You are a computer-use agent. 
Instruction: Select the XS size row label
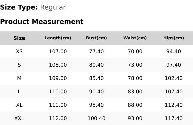tap(19, 51)
